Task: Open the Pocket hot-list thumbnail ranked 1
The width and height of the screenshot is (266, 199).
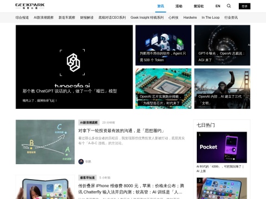Action: coord(222,147)
